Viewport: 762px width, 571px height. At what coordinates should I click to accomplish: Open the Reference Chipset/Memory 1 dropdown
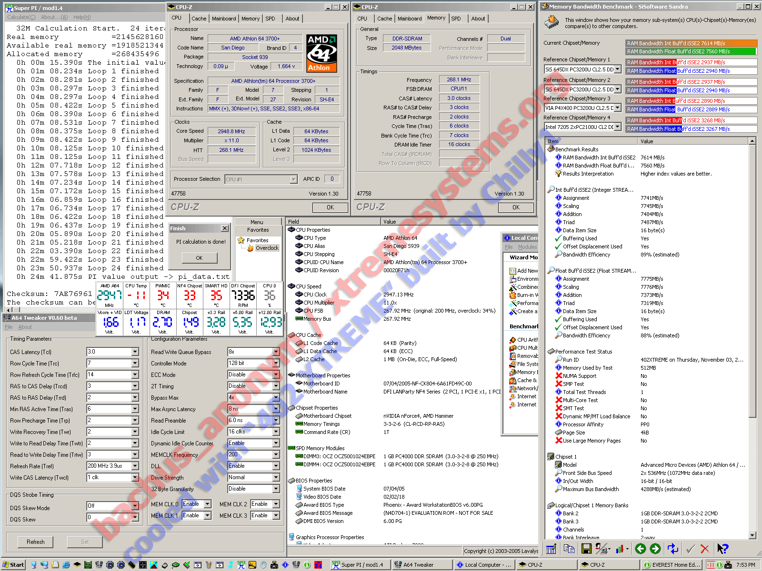pos(618,69)
